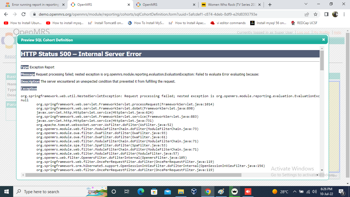Click the share page icon in address bar
This screenshot has height=197, width=350.
point(307,14)
